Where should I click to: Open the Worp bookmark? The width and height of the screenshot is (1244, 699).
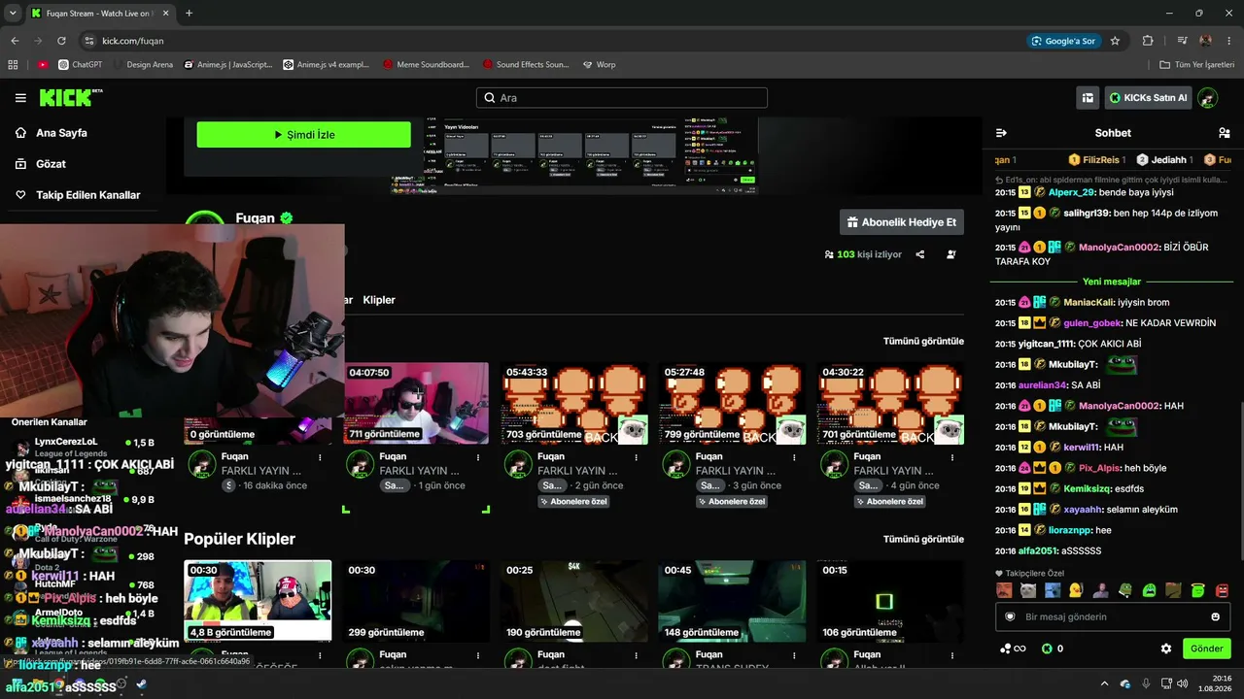pyautogui.click(x=599, y=65)
